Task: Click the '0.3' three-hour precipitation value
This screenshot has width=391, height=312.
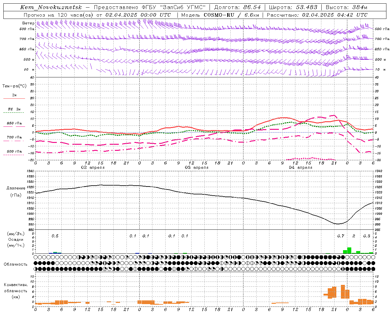Action: 367,236
